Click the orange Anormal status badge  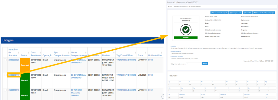pos(25,65)
